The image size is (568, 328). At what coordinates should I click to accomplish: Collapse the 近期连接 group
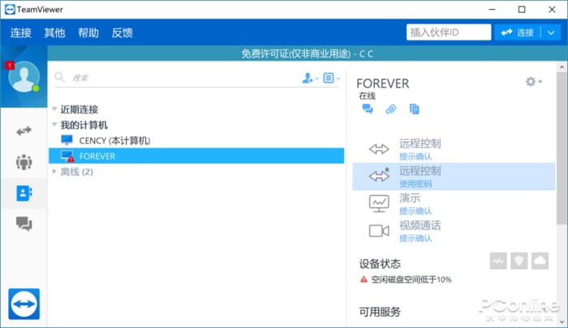[54, 109]
